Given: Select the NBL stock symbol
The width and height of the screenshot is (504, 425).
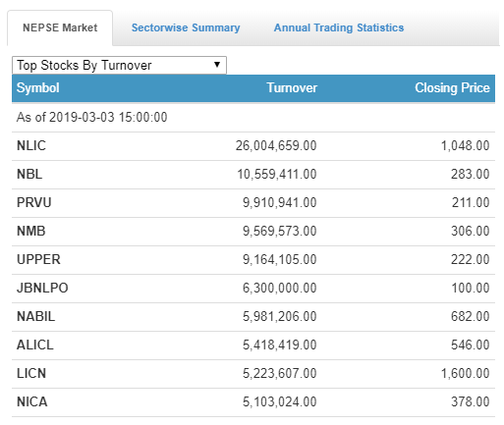Looking at the screenshot, I should pos(29,174).
